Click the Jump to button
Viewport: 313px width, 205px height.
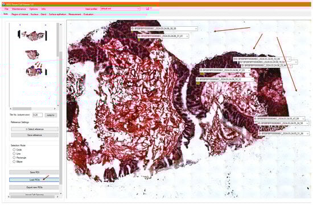pyautogui.click(x=51, y=115)
